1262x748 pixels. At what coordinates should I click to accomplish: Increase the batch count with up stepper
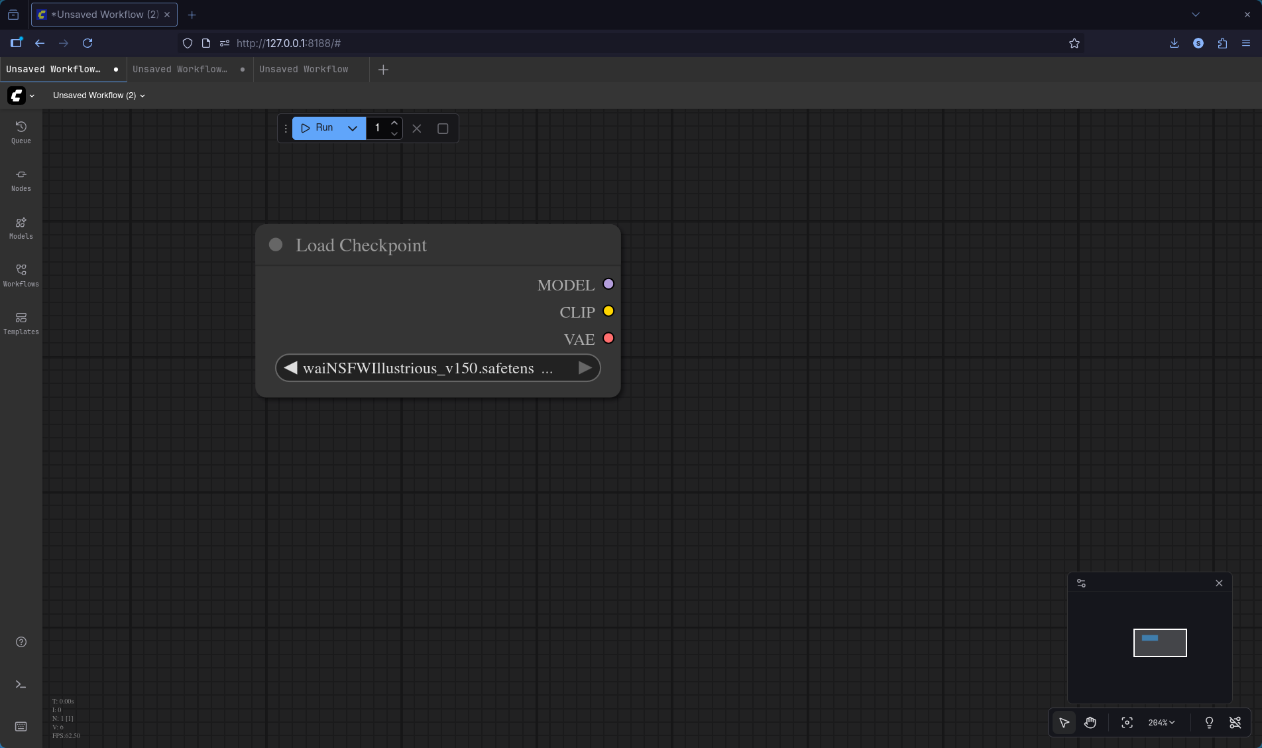(x=394, y=123)
